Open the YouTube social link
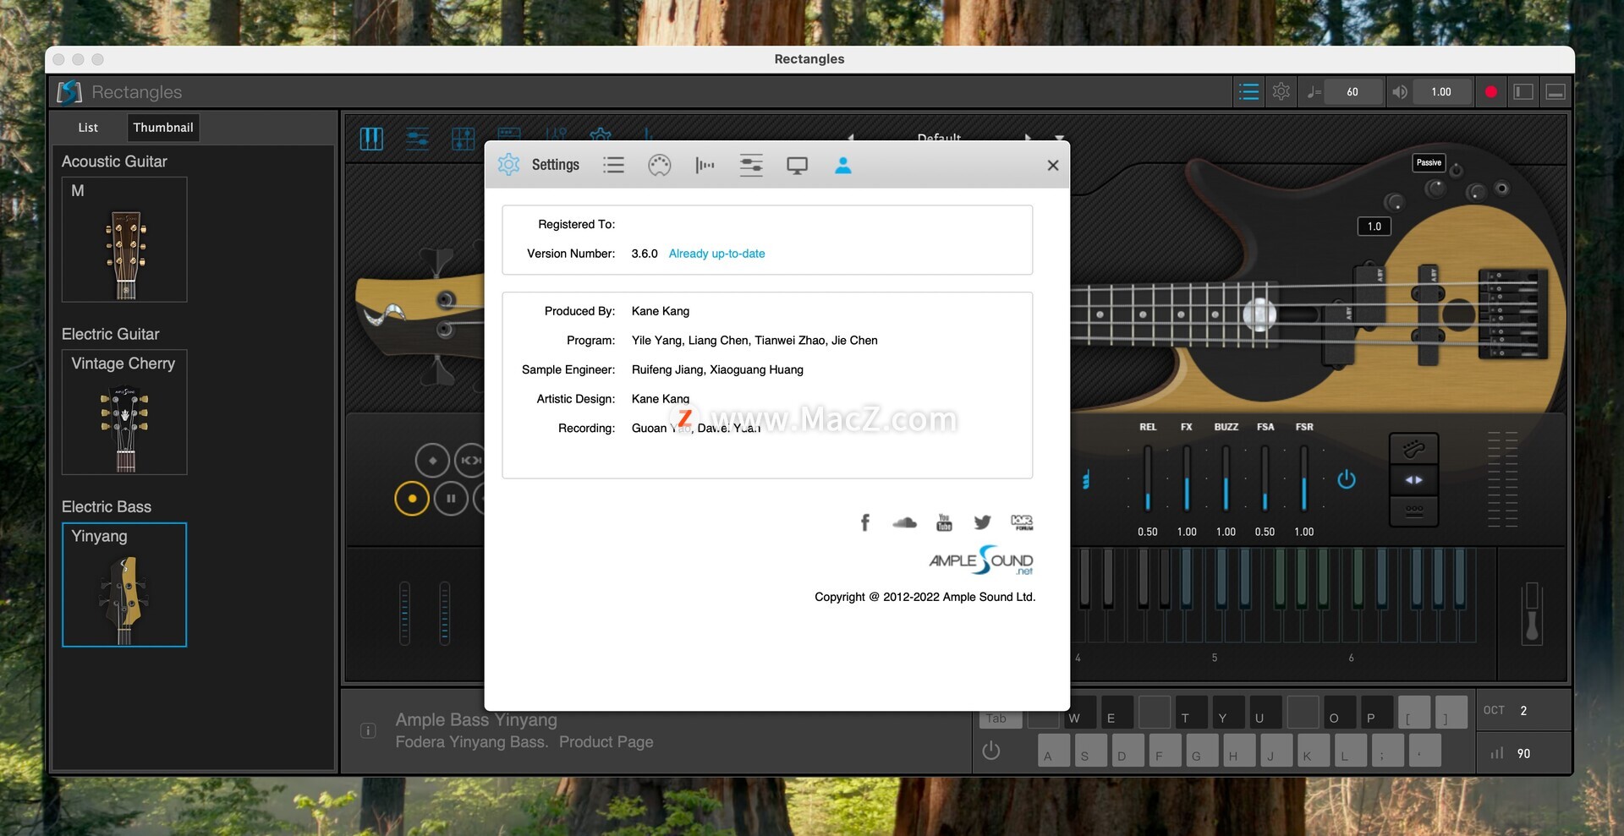 pyautogui.click(x=944, y=522)
